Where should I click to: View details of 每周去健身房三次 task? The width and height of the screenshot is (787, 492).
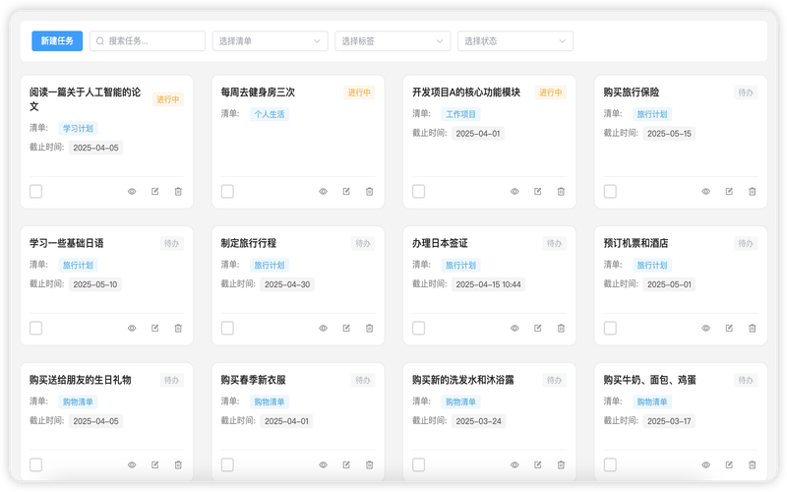[324, 191]
